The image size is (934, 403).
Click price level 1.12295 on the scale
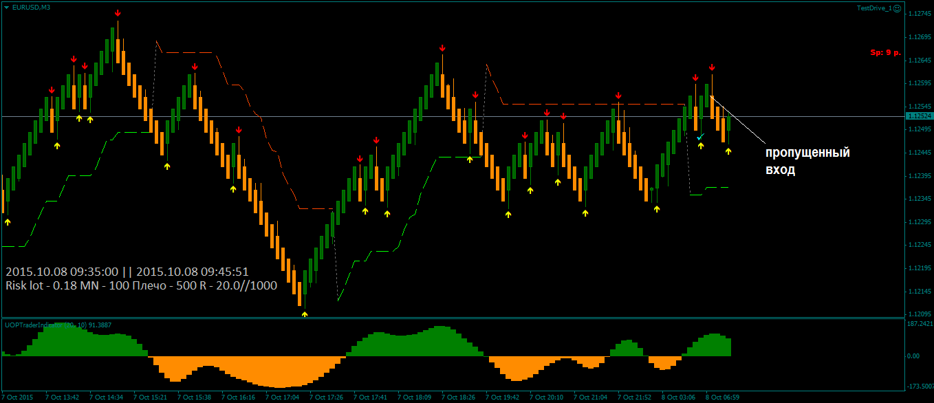point(920,222)
